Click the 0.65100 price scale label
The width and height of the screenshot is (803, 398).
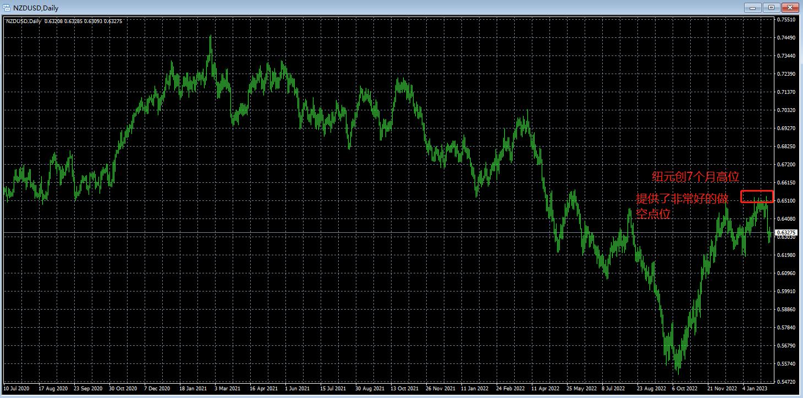[787, 200]
